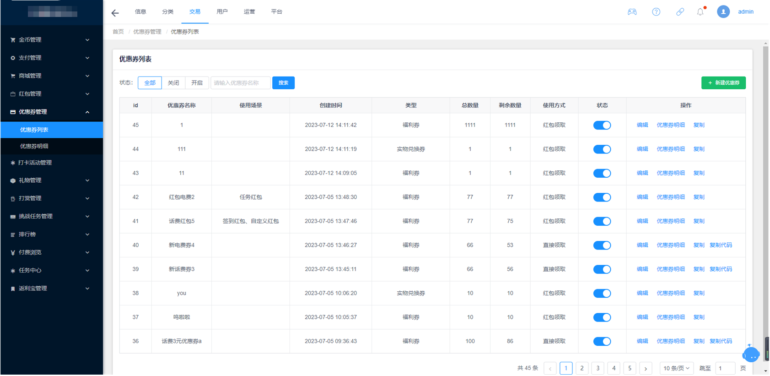
Task: Select the 全部 status filter
Action: pyautogui.click(x=150, y=83)
